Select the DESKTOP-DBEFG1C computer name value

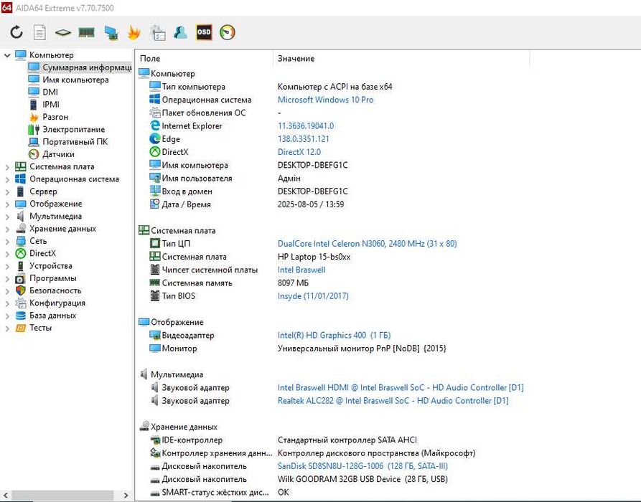[x=313, y=165]
